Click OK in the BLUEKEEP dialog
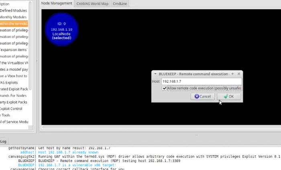 229,96
